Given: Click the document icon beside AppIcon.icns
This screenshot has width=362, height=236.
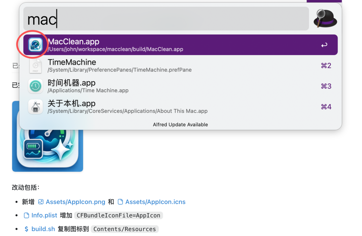Looking at the screenshot, I should [120, 202].
